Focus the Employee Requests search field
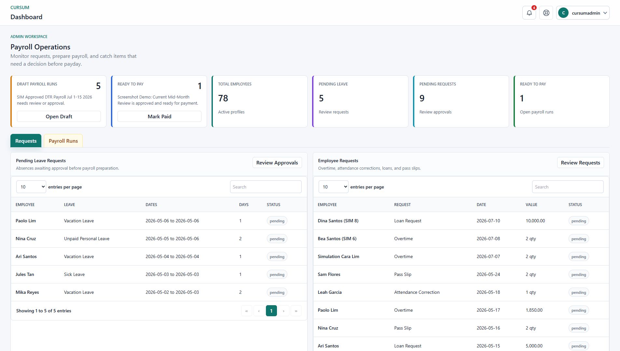The width and height of the screenshot is (620, 351). pos(568,187)
